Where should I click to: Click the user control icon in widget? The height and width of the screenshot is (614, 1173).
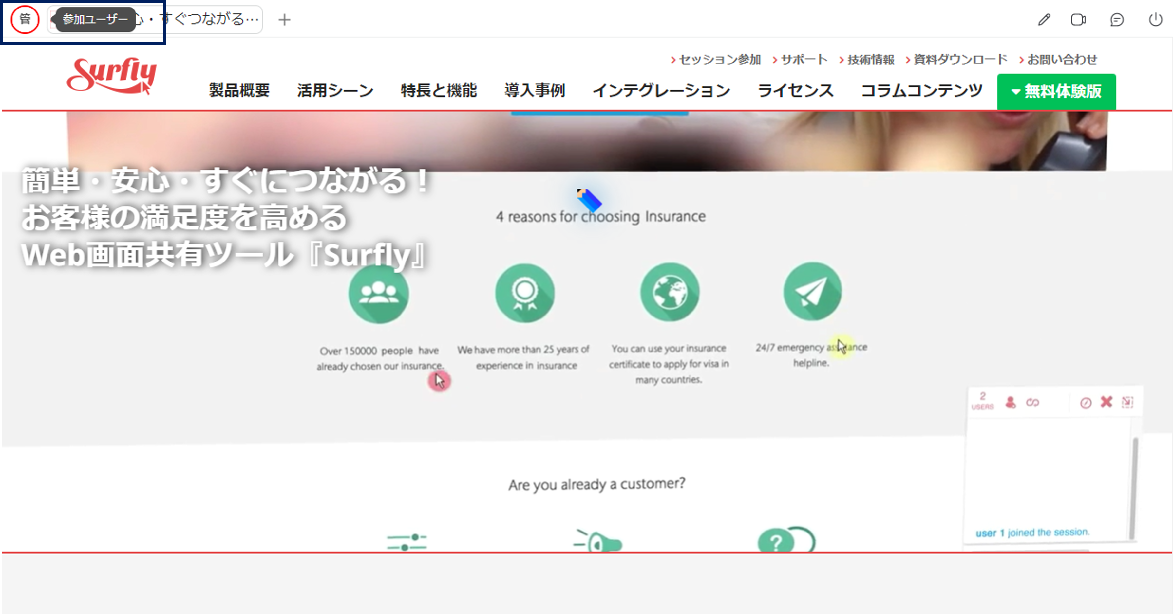(1011, 403)
